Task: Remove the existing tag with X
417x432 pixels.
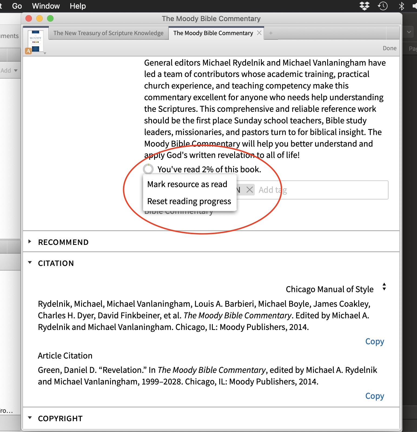Action: coord(250,190)
